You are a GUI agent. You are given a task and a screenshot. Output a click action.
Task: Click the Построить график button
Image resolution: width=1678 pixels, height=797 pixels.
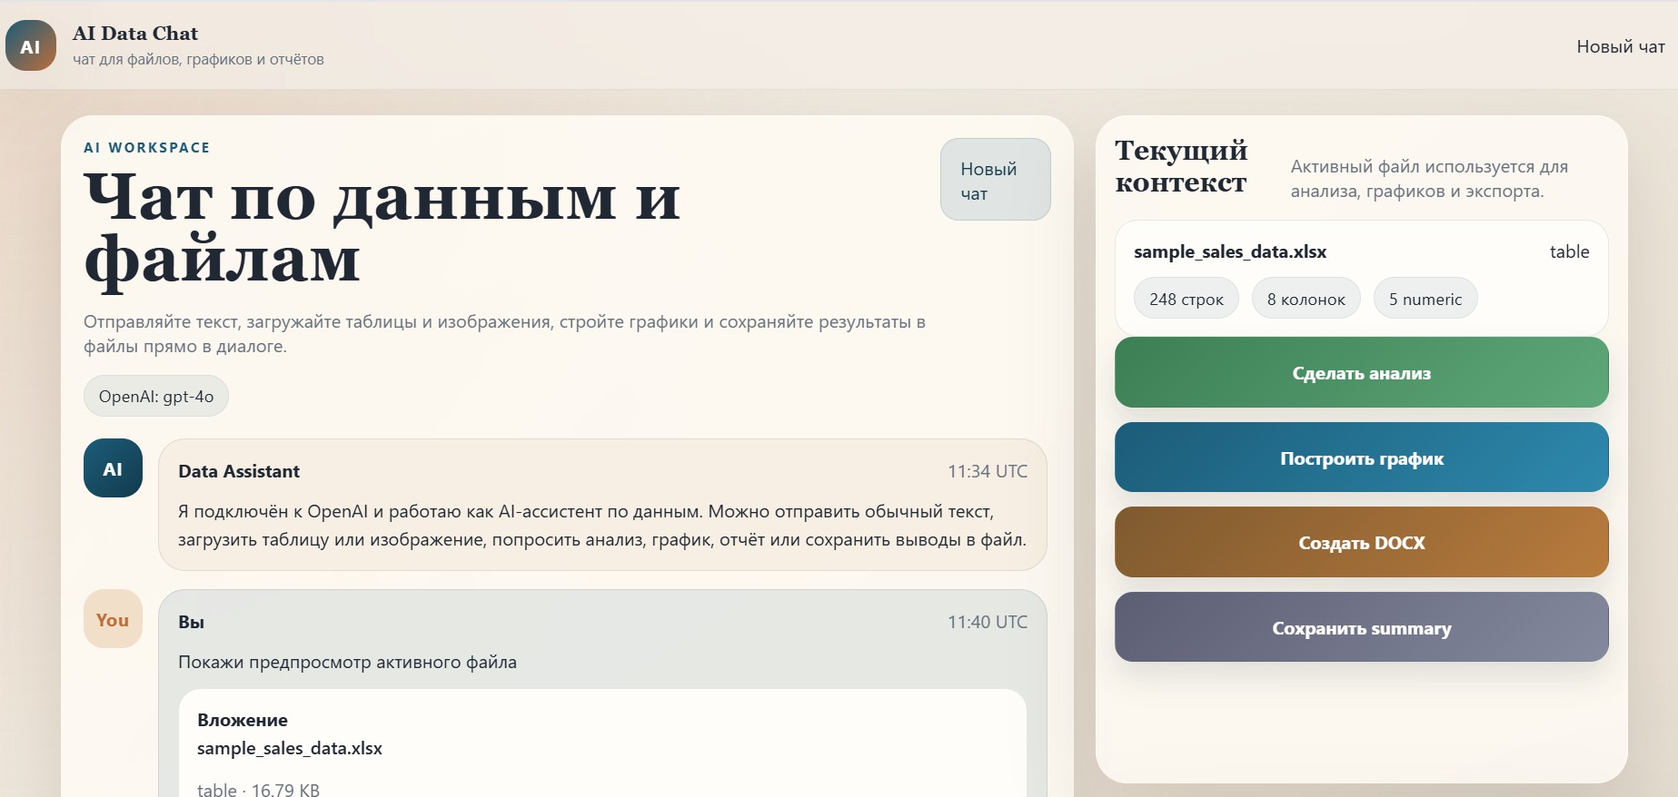point(1361,458)
